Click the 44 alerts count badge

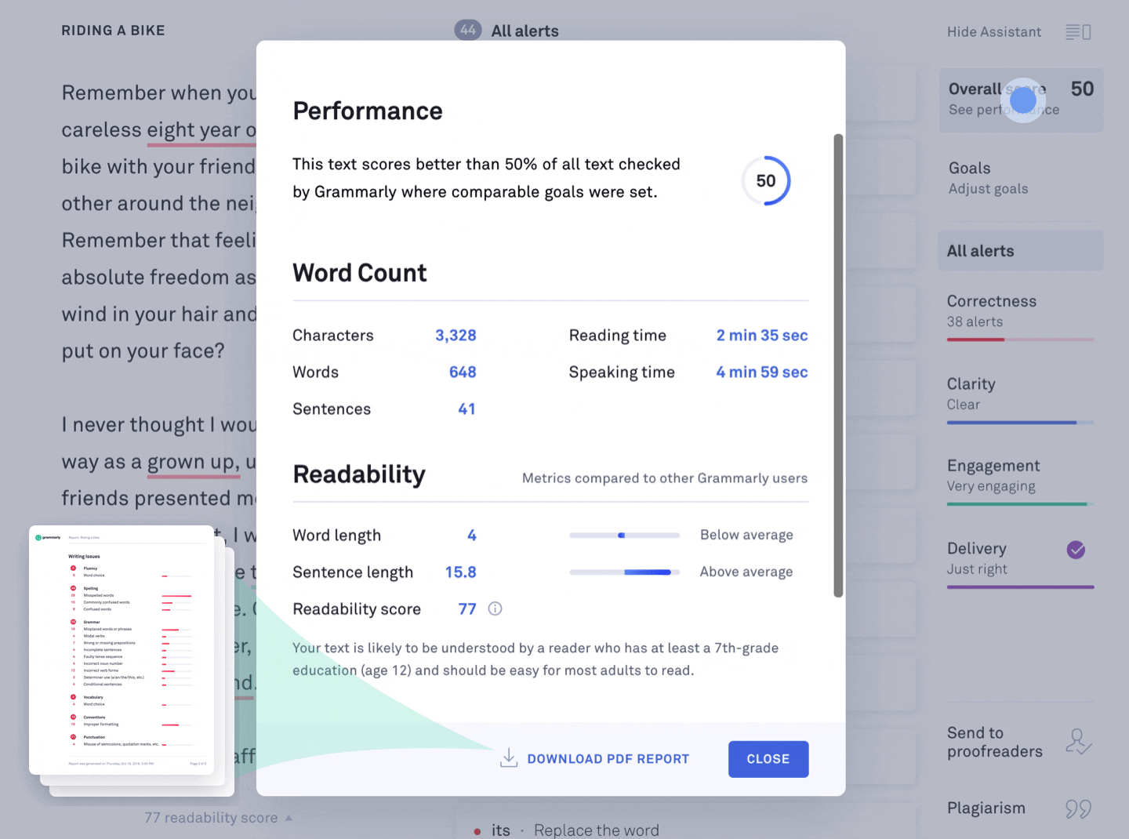(x=468, y=31)
